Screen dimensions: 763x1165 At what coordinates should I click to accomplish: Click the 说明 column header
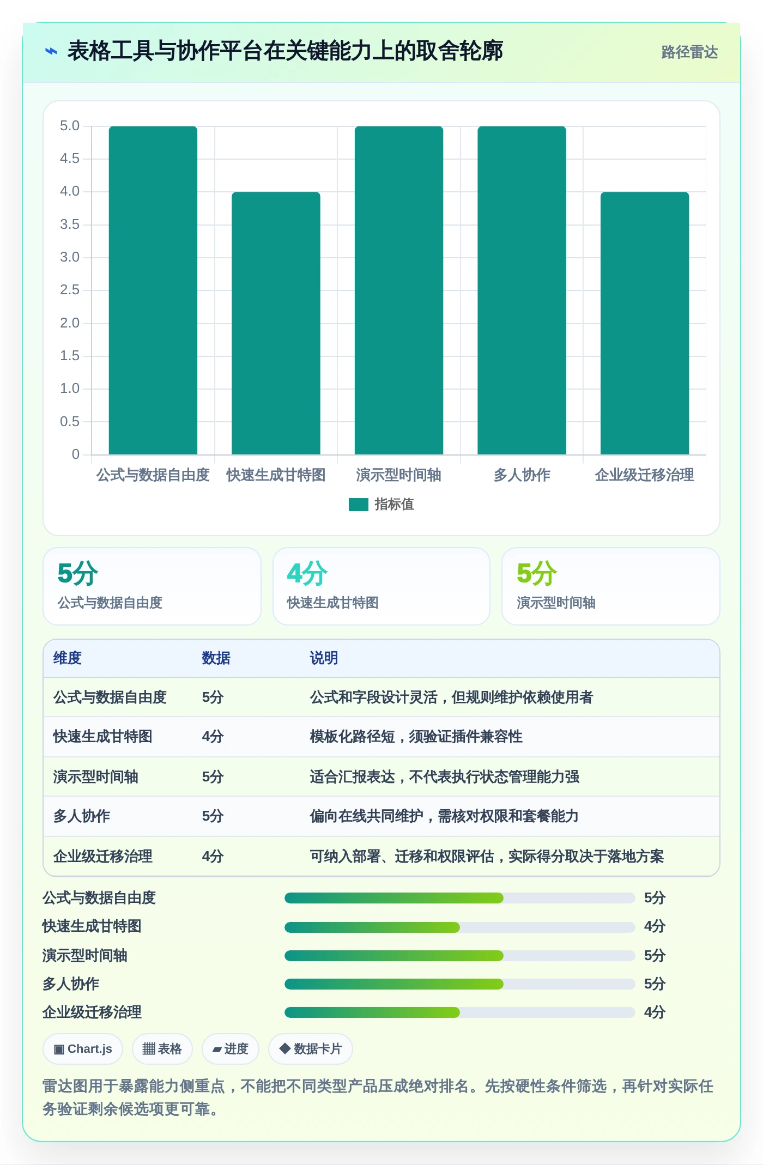pos(324,658)
